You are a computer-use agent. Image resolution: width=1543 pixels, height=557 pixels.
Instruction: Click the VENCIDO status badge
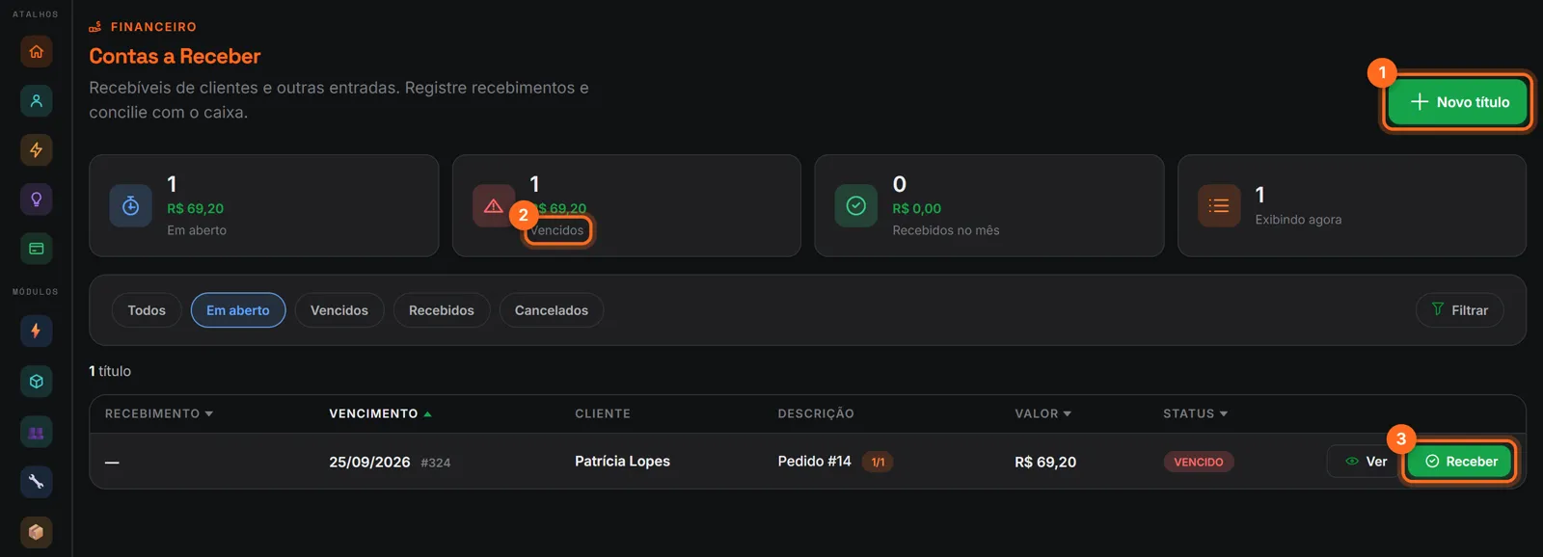(x=1199, y=463)
